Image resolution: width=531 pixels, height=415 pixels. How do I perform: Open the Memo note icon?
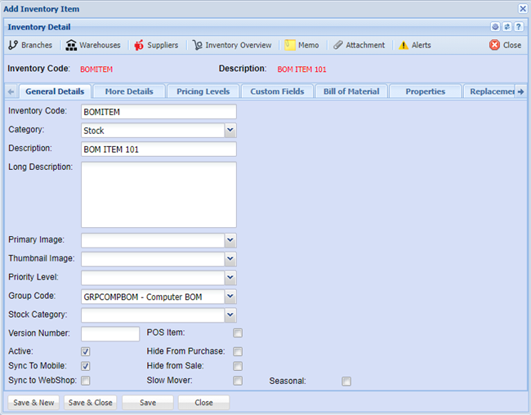point(290,45)
